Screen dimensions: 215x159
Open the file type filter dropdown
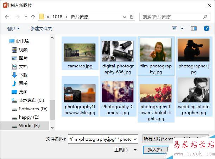point(175,139)
